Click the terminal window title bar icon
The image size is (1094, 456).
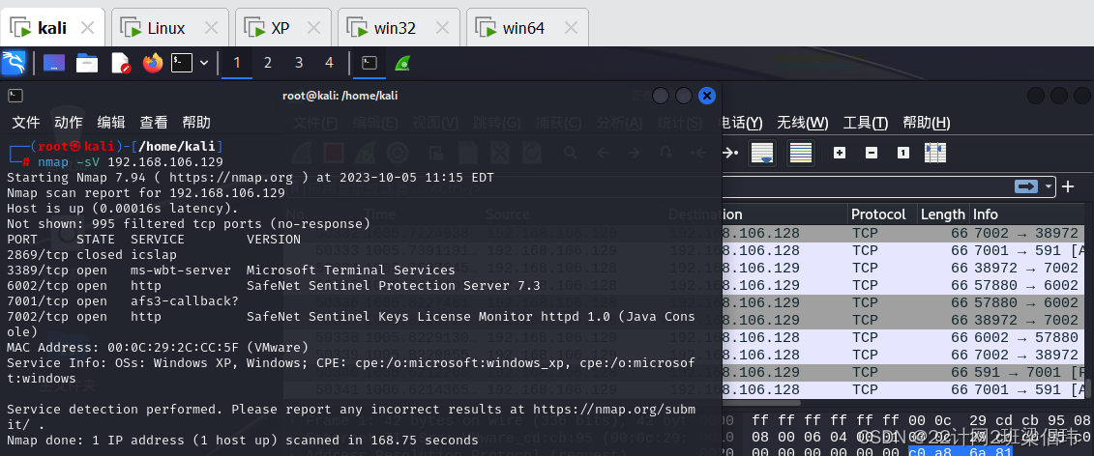tap(15, 96)
